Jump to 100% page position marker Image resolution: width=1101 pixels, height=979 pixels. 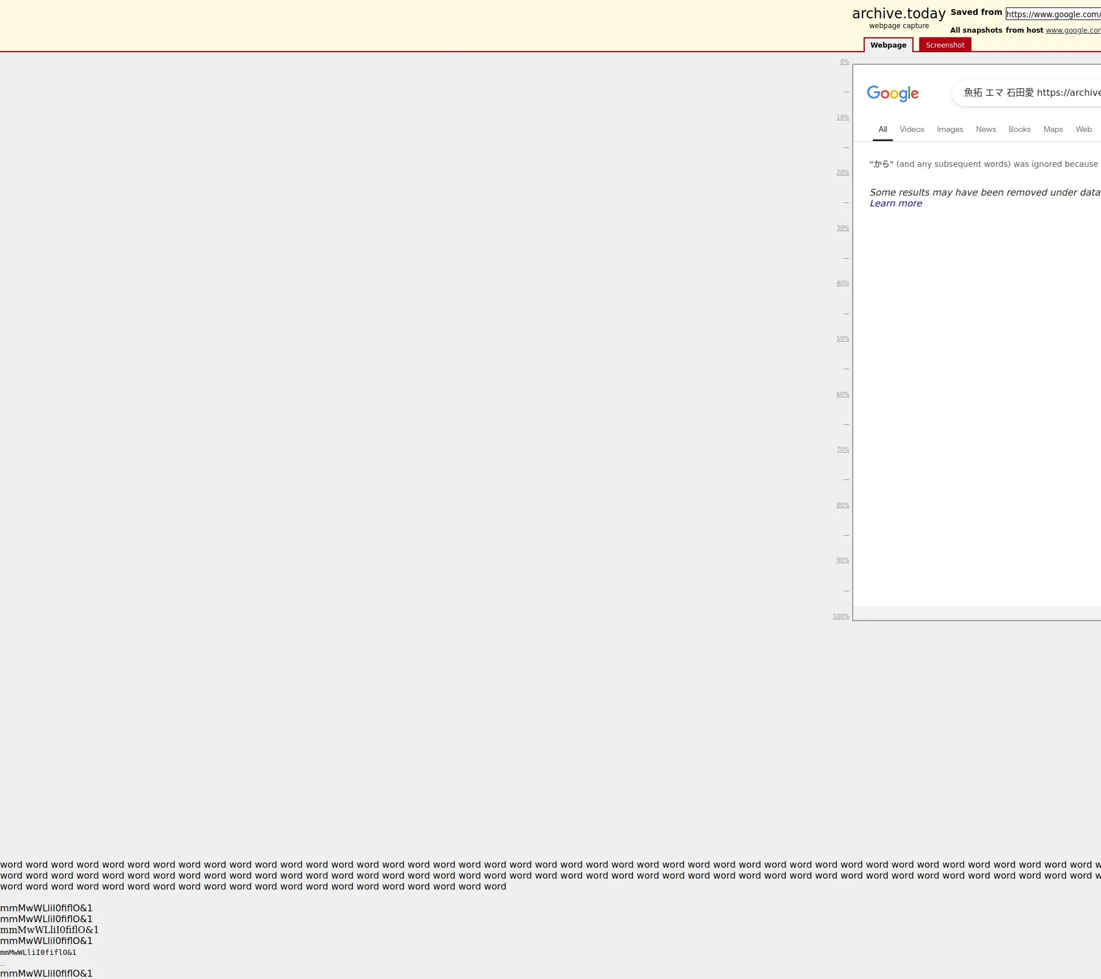[841, 617]
